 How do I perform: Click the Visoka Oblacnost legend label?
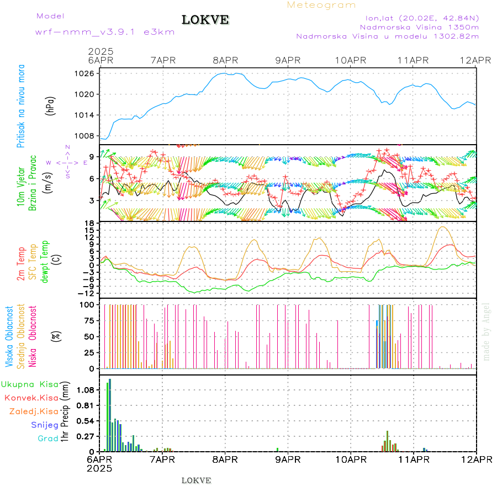point(10,337)
